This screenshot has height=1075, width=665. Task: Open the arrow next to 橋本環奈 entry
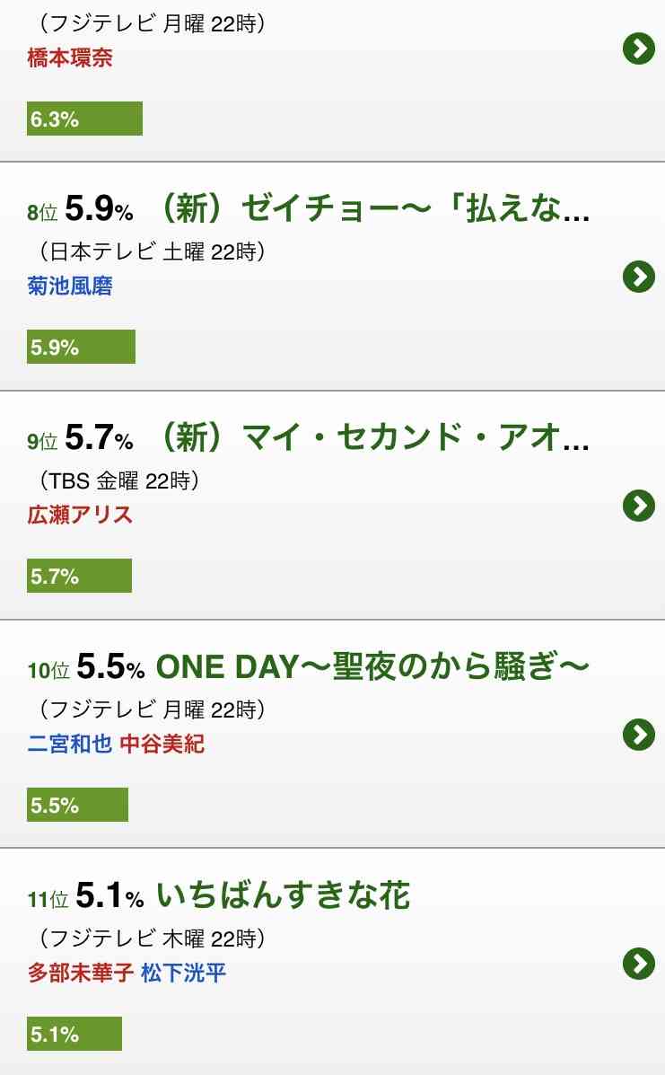click(639, 48)
